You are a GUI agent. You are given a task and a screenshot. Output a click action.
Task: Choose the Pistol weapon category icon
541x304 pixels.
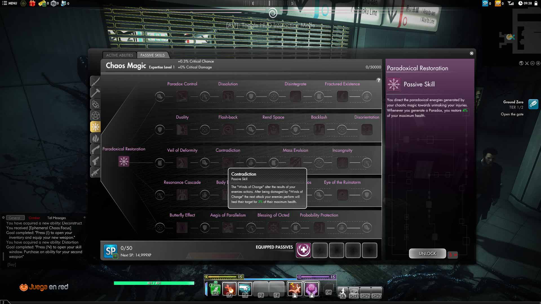(x=96, y=161)
